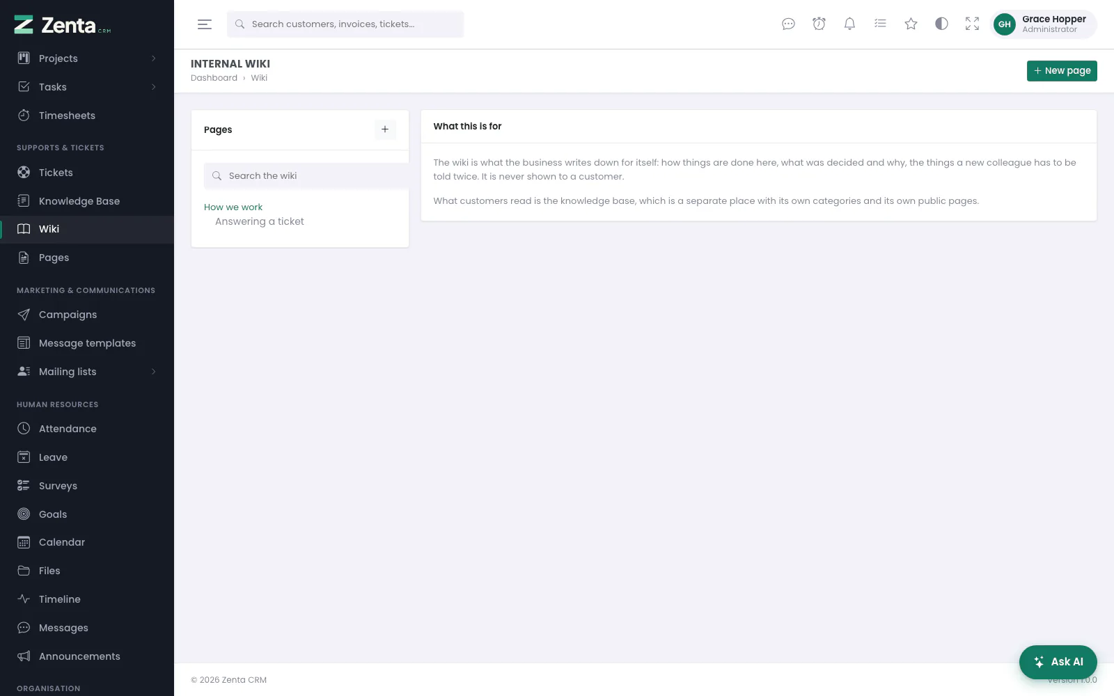Expand the Mailing lists submenu chevron
The image size is (1114, 696).
click(x=154, y=372)
